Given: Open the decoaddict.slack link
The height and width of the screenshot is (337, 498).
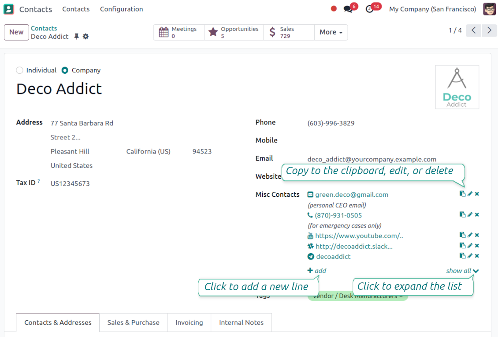Looking at the screenshot, I should pos(354,247).
